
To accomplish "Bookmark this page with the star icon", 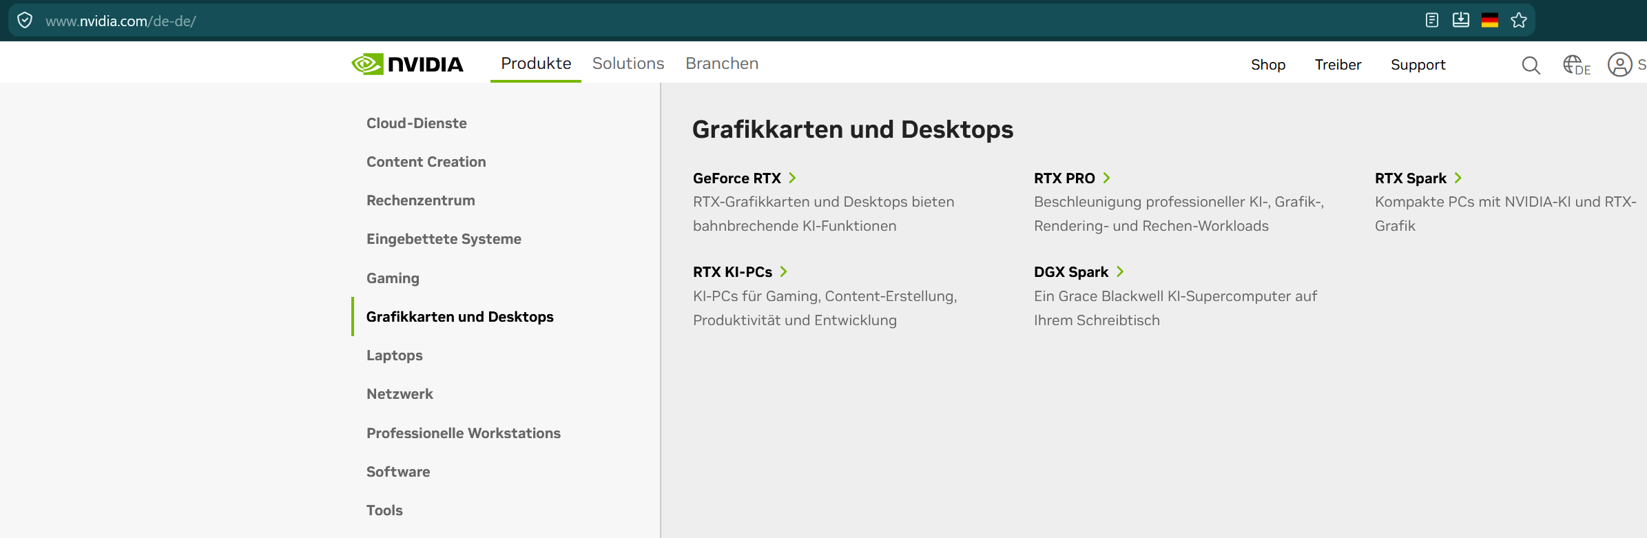I will [x=1519, y=20].
